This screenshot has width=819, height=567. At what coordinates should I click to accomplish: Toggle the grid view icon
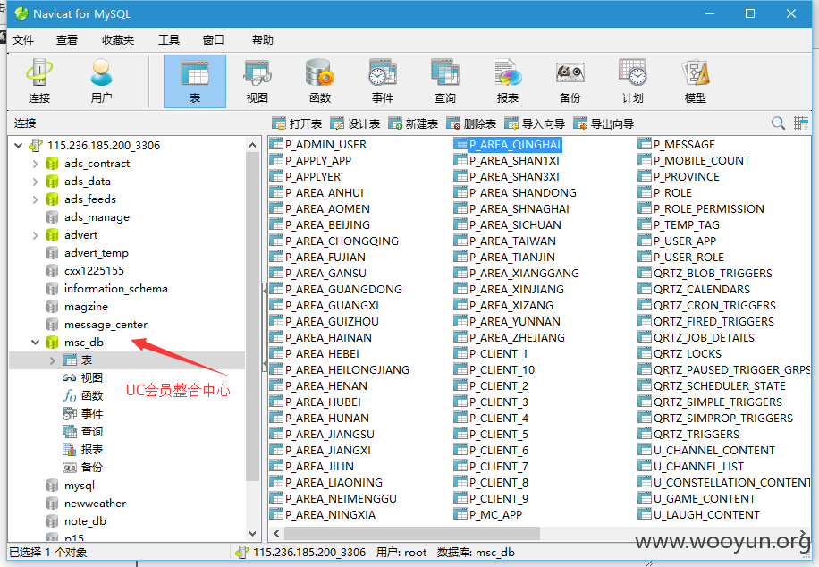coord(801,123)
